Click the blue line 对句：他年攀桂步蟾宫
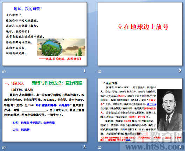Viewport: 185px width, 151px height. 34,123
